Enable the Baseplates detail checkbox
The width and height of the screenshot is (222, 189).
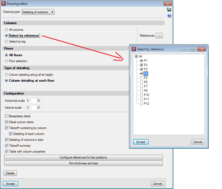pos(7,116)
